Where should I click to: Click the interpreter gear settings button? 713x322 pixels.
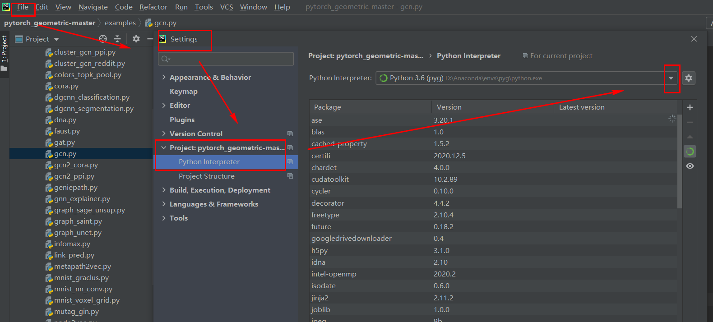(x=689, y=78)
